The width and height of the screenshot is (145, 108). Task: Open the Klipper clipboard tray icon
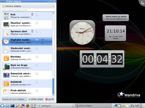[127, 106]
